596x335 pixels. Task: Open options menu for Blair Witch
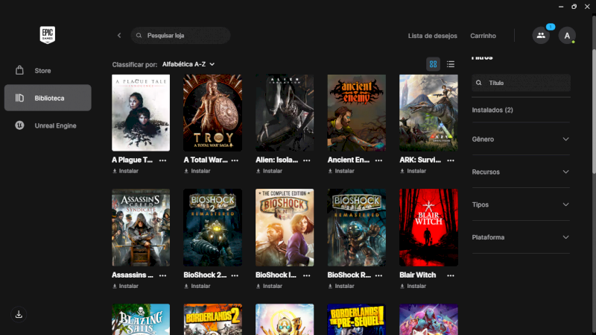pos(451,275)
